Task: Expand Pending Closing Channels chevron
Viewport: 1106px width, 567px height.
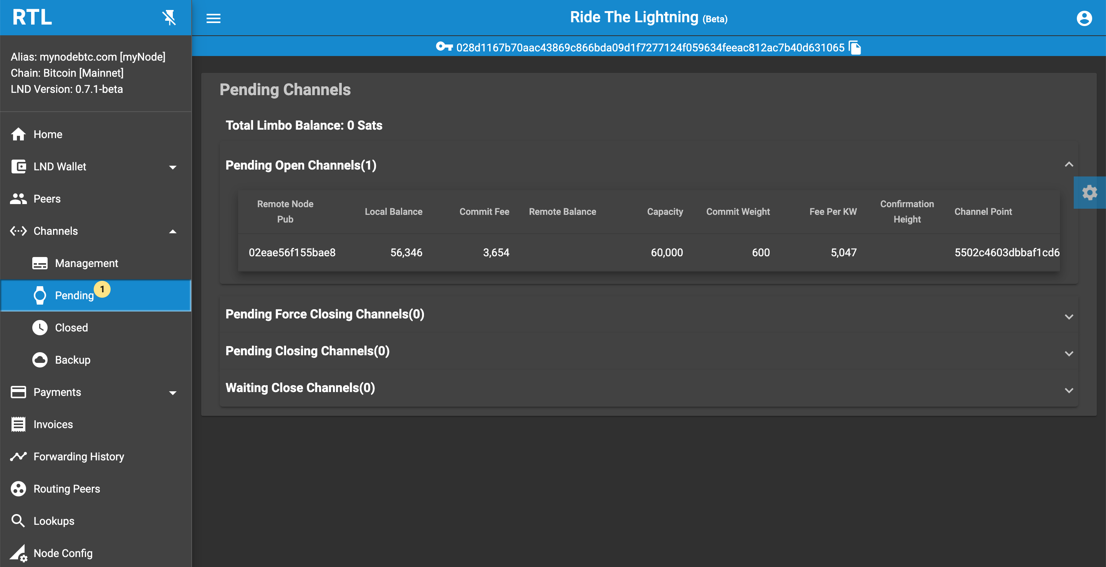Action: click(1069, 353)
